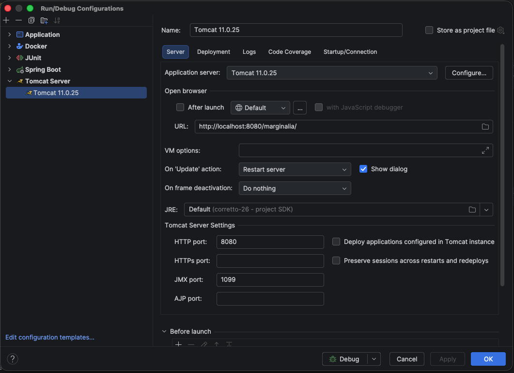Image resolution: width=514 pixels, height=373 pixels.
Task: Switch to the Logs tab
Action: click(249, 52)
